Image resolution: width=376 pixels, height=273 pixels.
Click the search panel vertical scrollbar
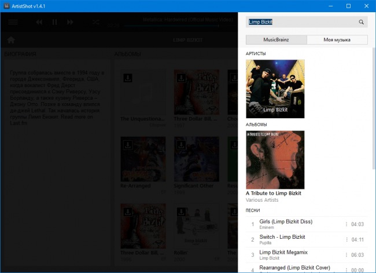click(374, 108)
